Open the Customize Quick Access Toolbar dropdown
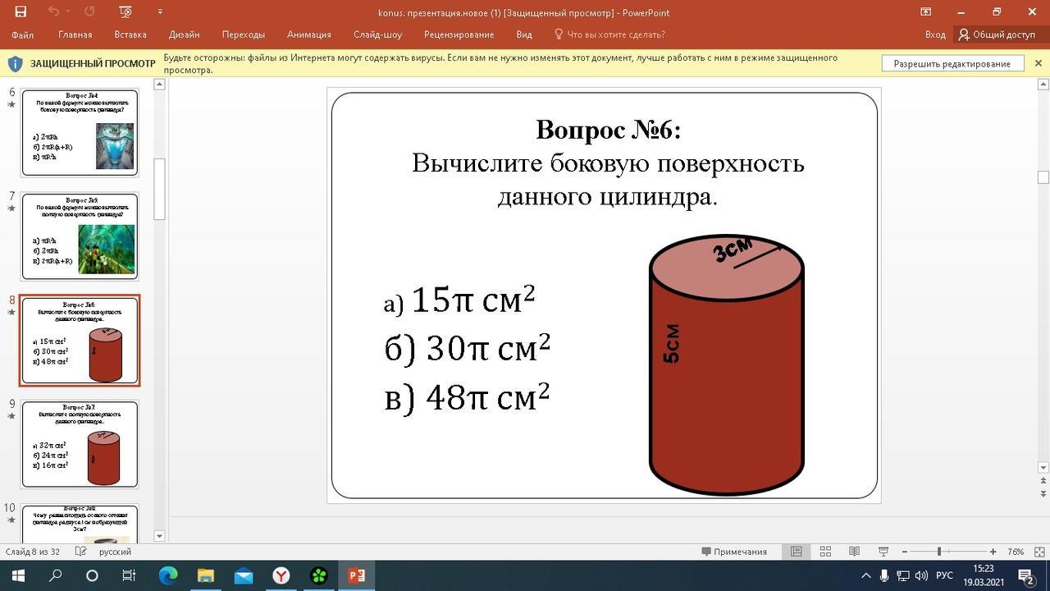1050x591 pixels. pyautogui.click(x=160, y=11)
